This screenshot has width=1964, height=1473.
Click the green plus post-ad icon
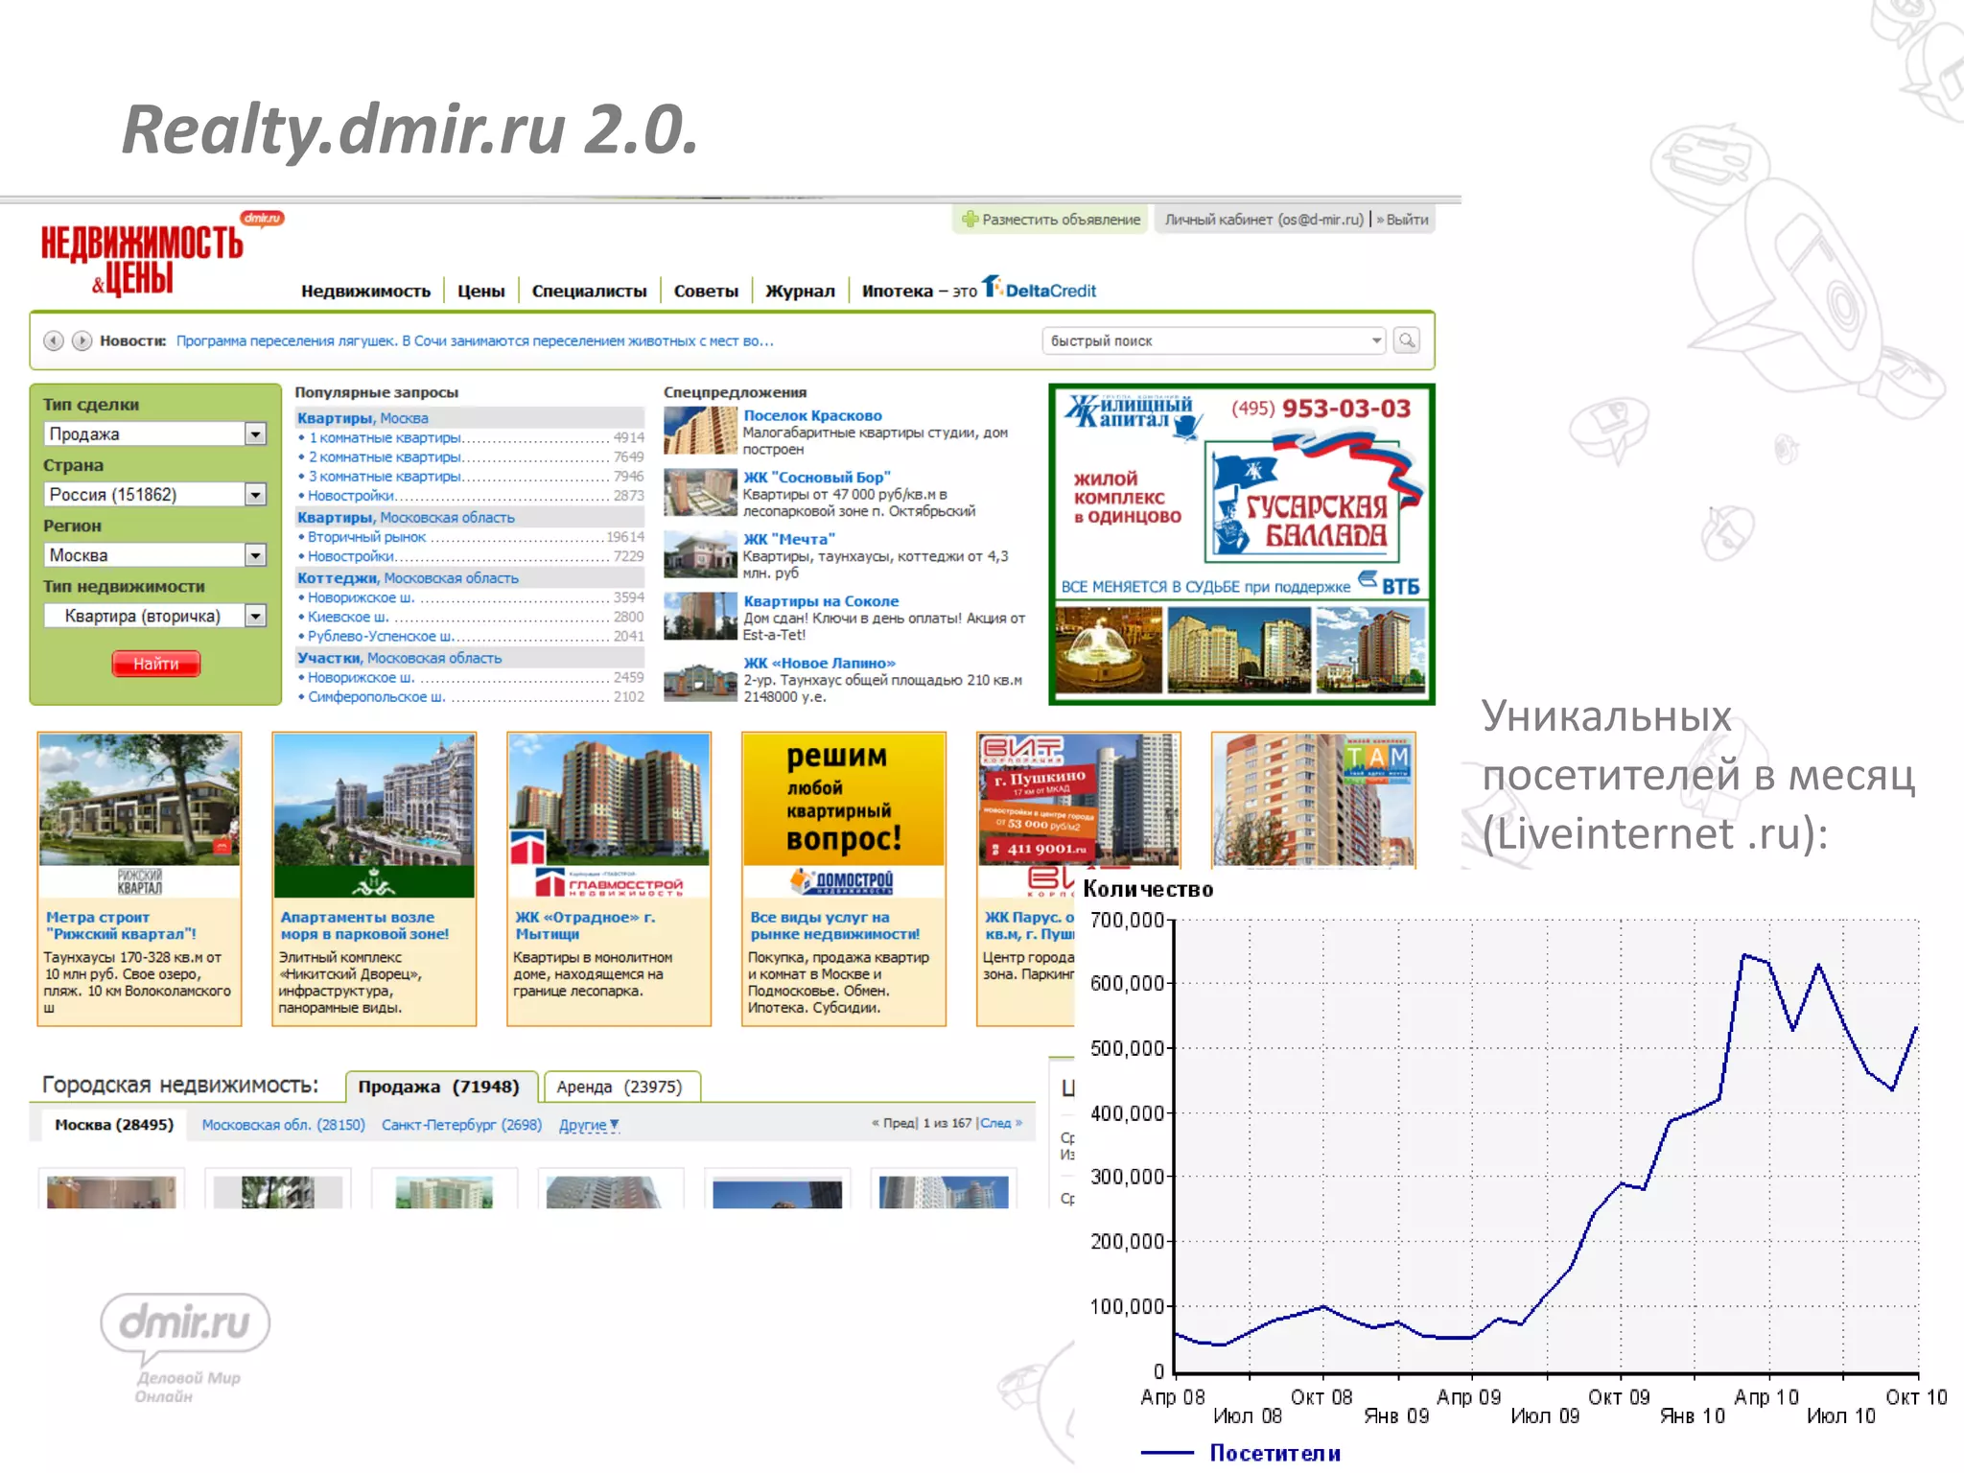point(970,220)
